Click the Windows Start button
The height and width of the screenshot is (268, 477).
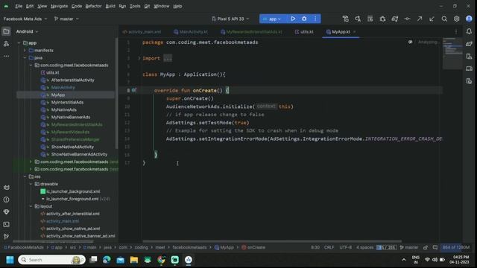[10, 260]
